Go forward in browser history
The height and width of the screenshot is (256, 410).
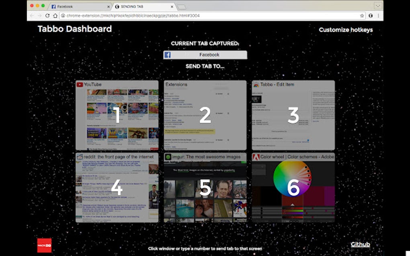(39, 16)
